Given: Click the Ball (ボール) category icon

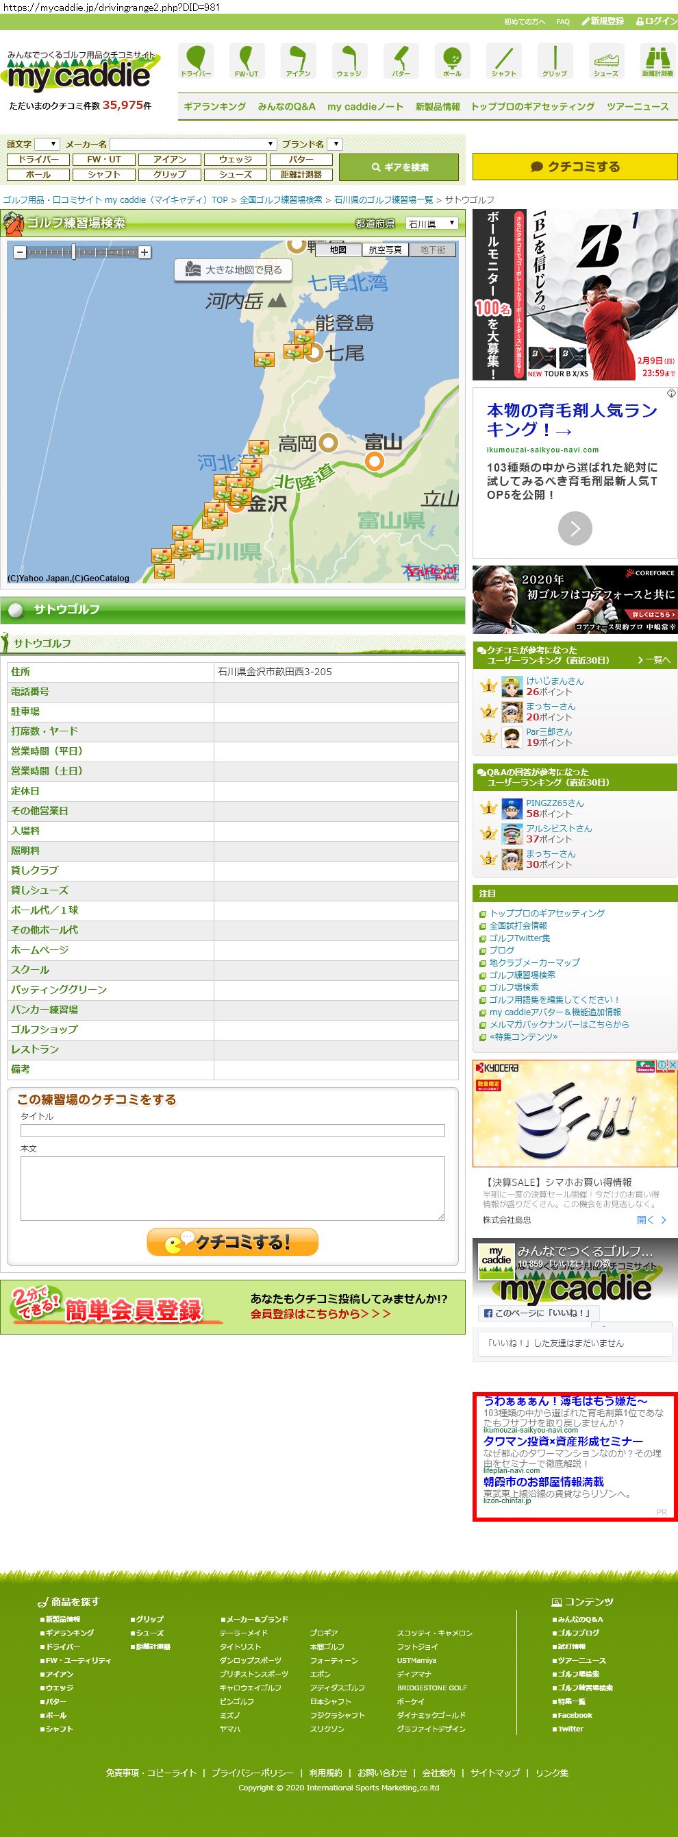Looking at the screenshot, I should pyautogui.click(x=452, y=60).
